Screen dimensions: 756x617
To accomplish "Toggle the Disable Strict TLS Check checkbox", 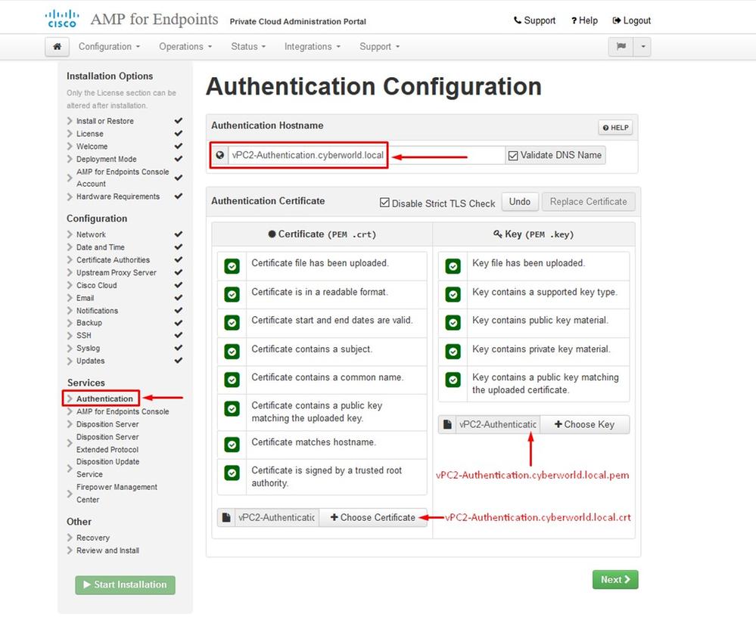I will [x=384, y=203].
